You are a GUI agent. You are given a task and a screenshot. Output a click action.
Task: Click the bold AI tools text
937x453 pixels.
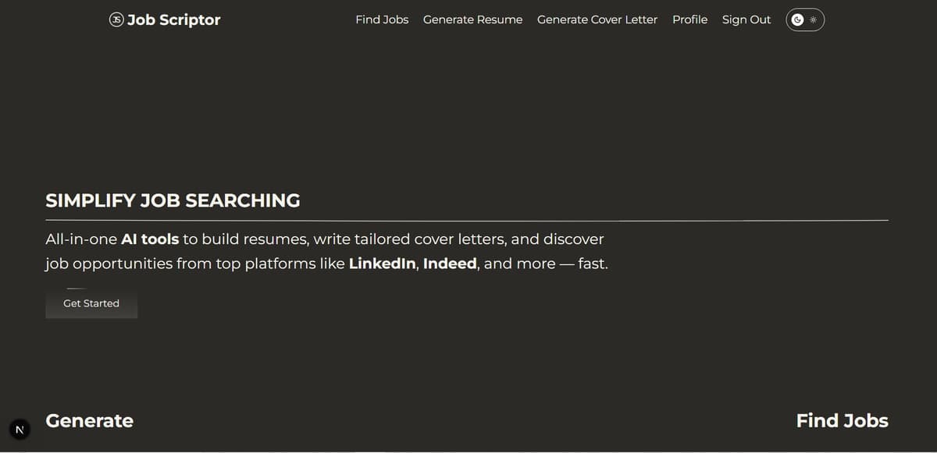pos(150,239)
